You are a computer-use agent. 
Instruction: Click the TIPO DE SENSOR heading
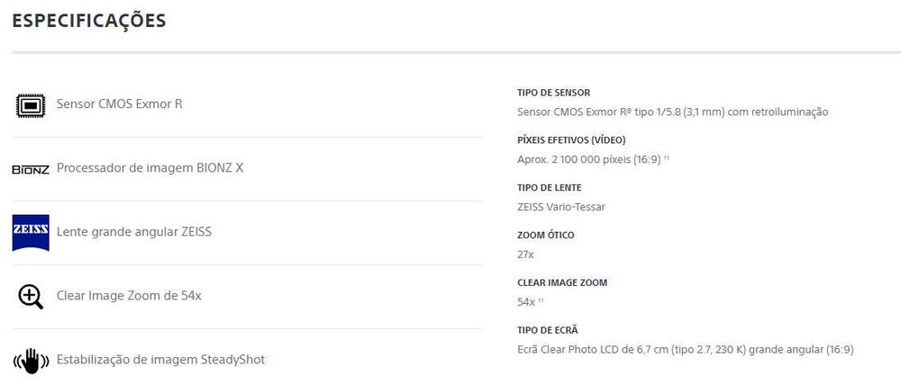553,93
